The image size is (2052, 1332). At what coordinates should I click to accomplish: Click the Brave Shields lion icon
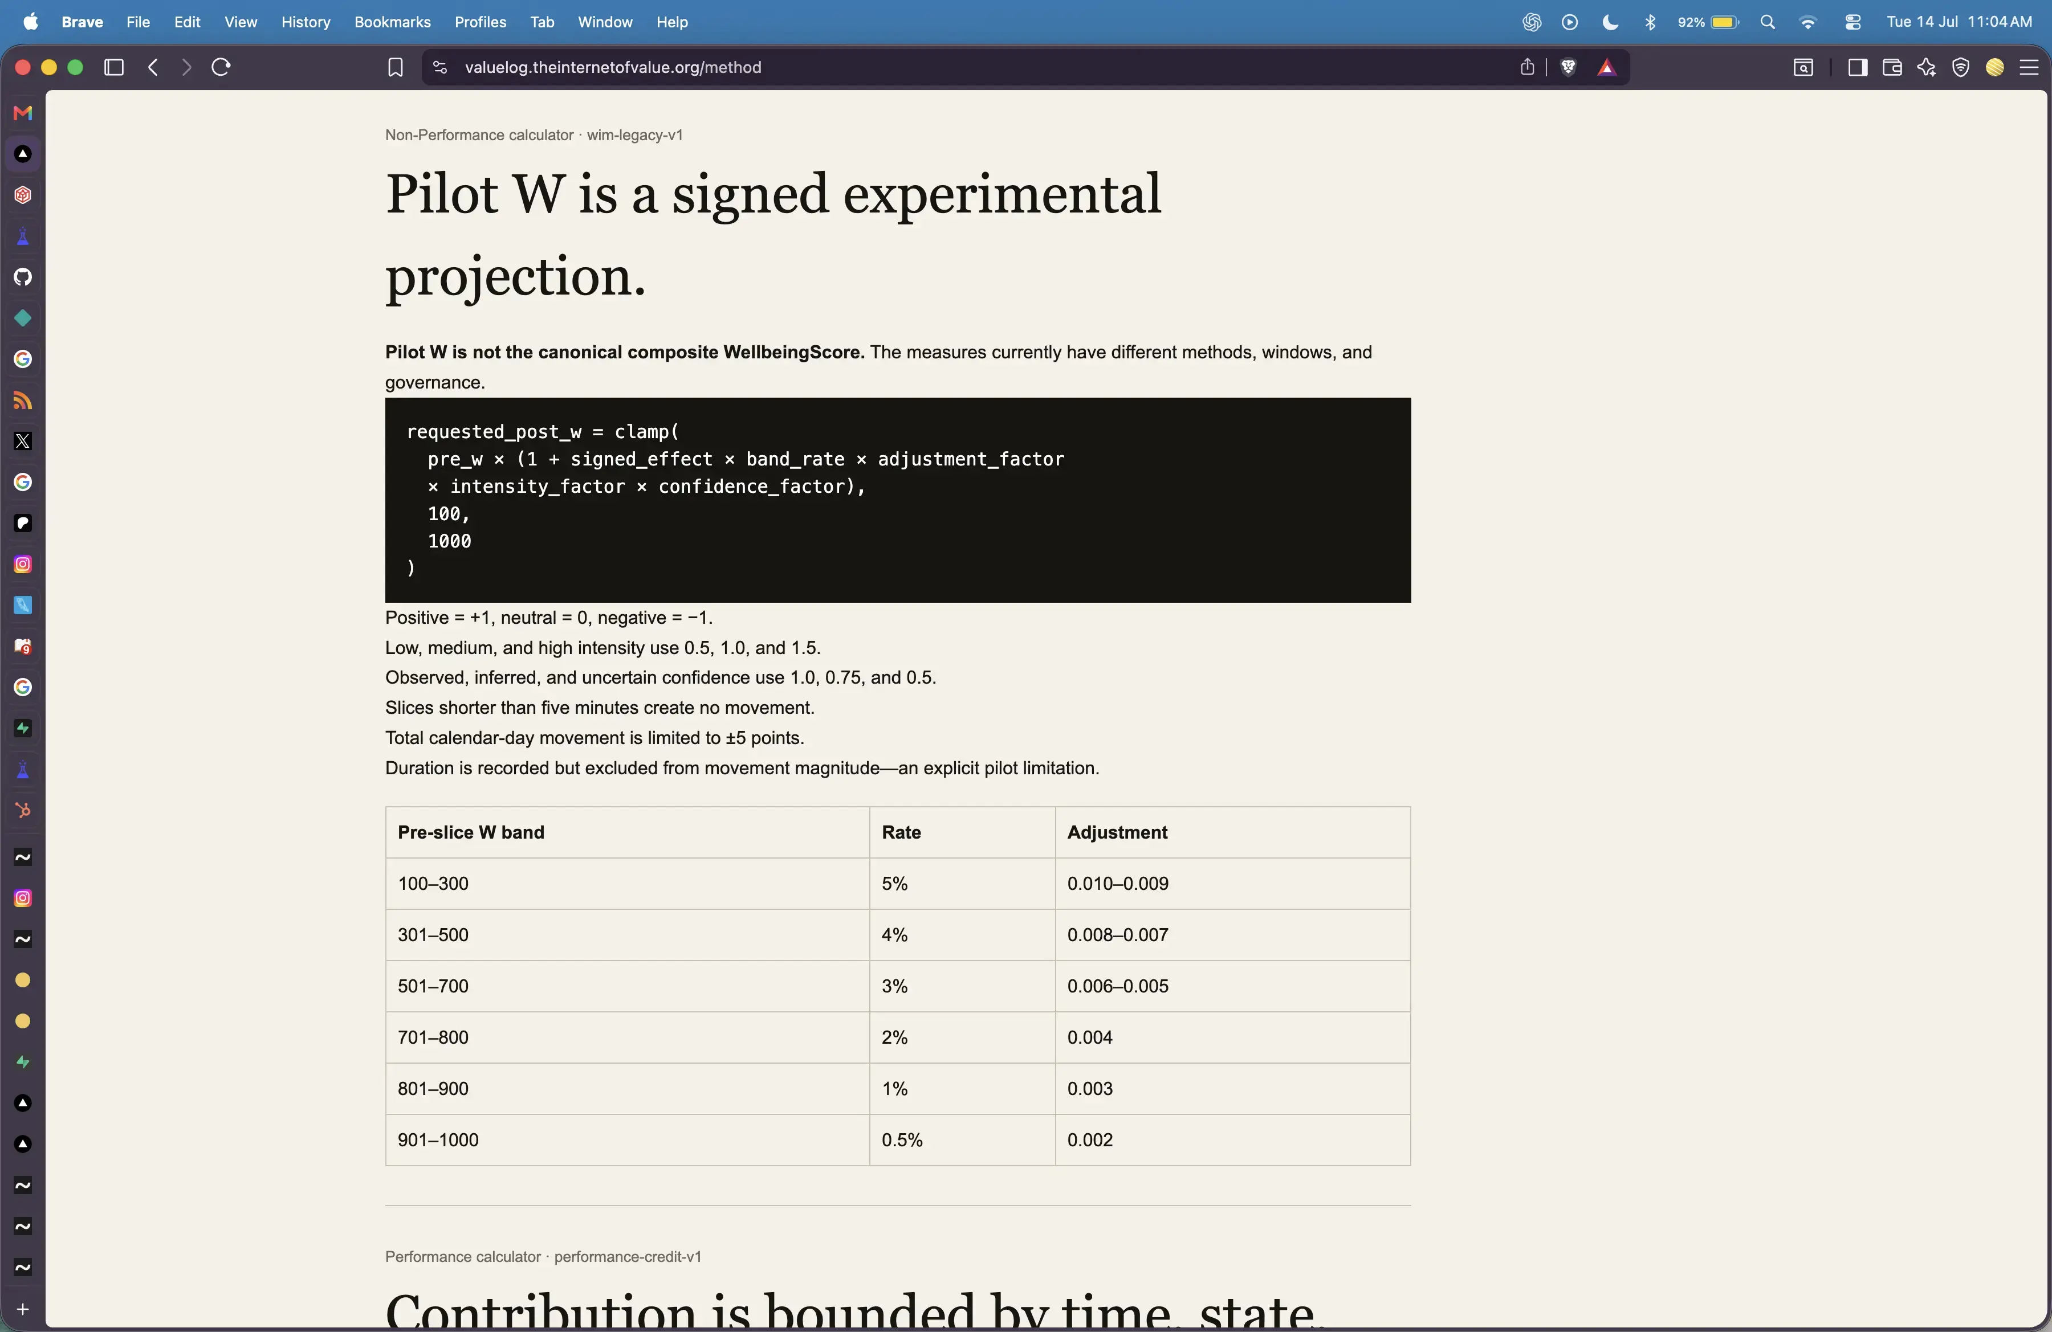(x=1568, y=67)
